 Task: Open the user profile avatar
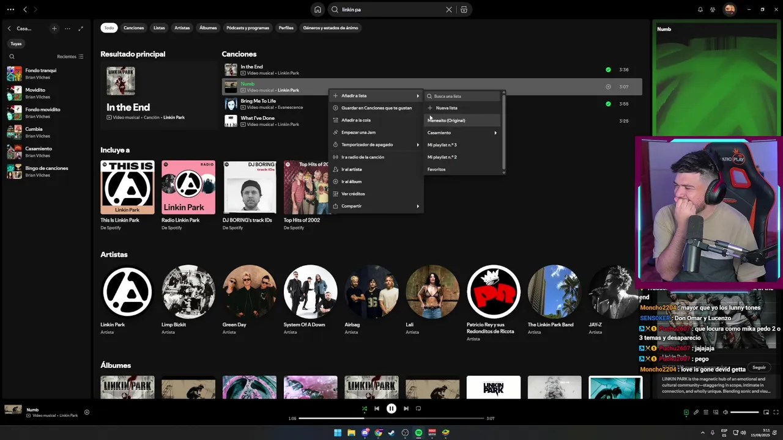tap(729, 10)
